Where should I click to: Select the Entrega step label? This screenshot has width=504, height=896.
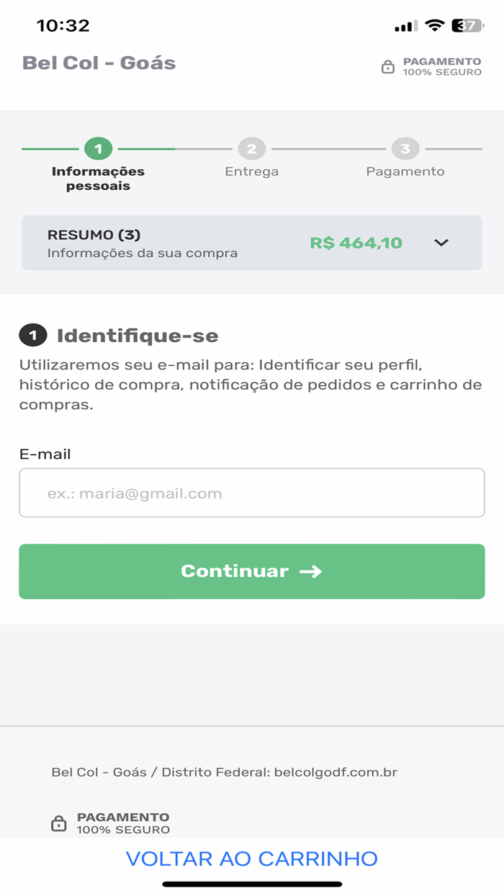252,171
